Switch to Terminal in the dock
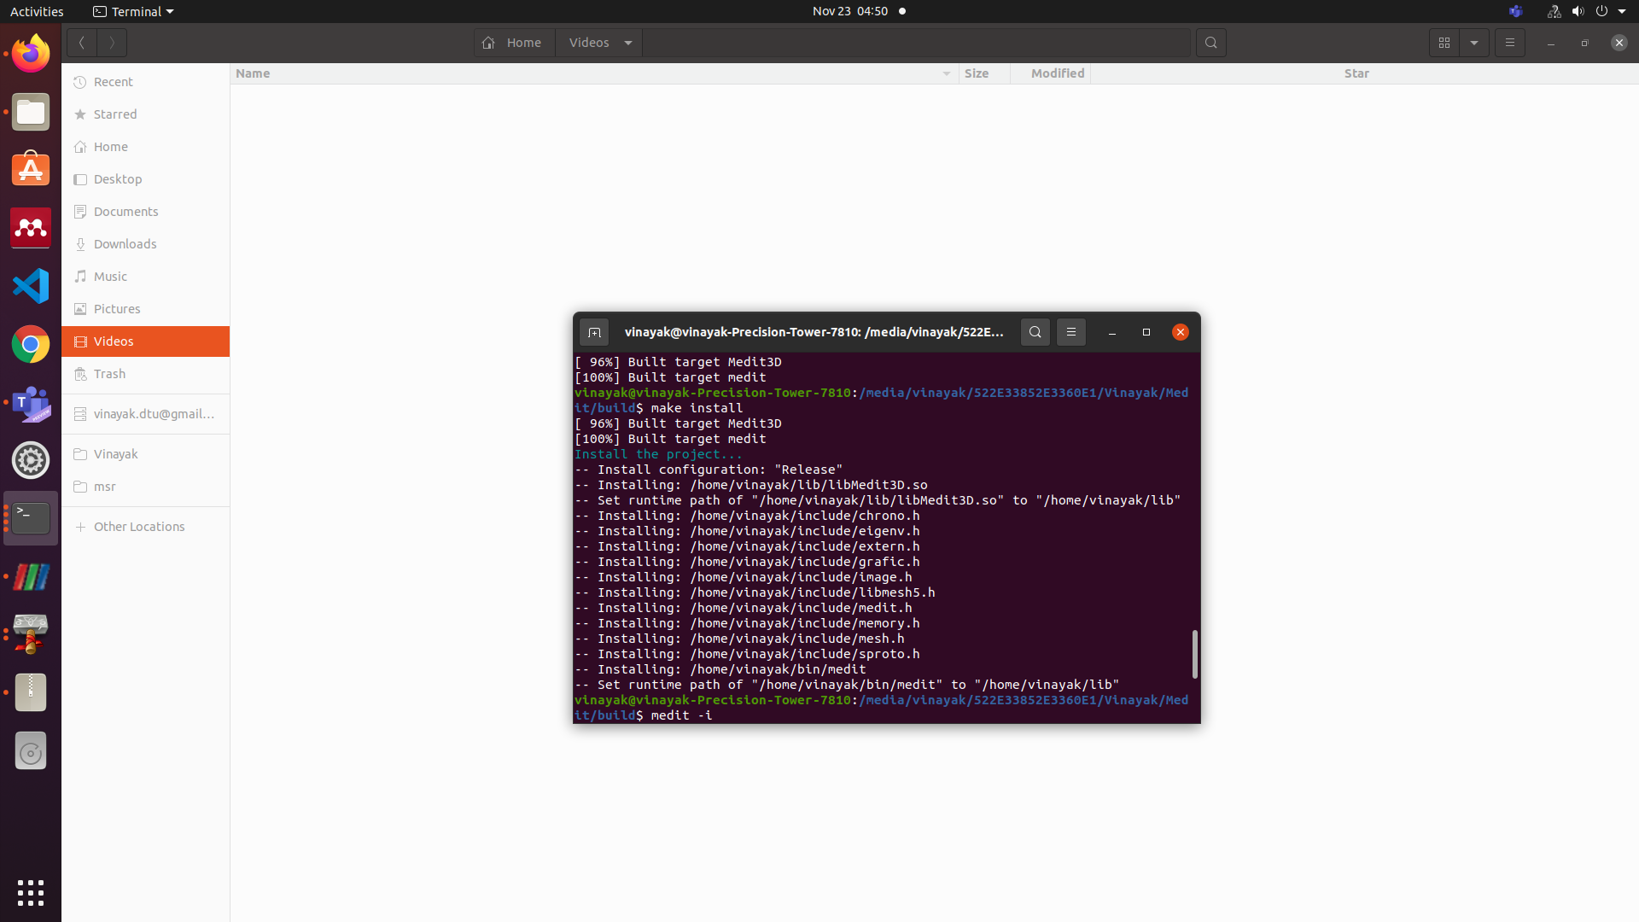 (x=31, y=518)
